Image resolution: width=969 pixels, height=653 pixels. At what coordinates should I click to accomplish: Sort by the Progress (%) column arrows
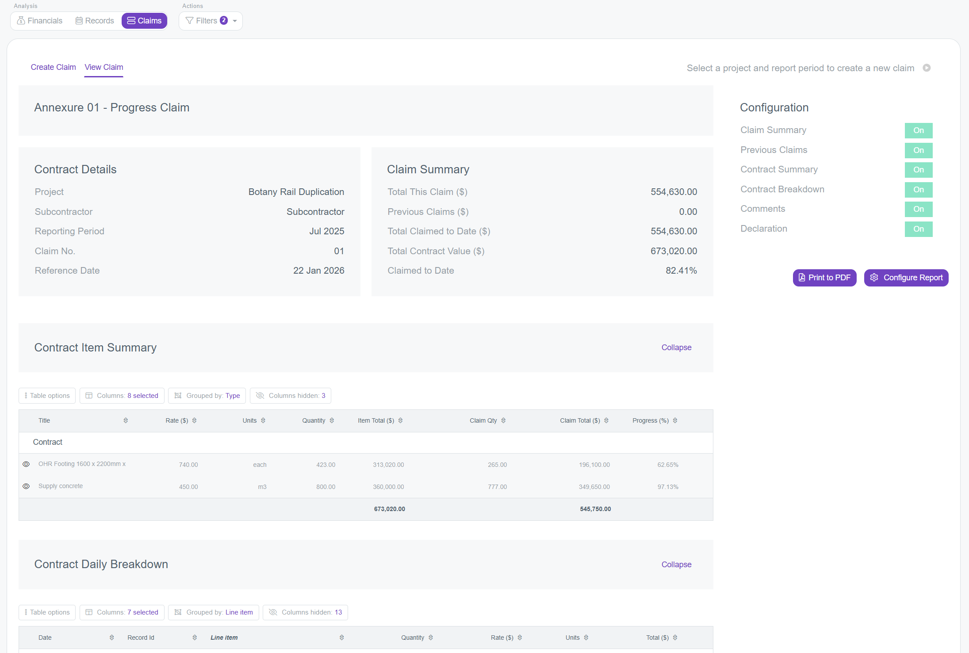675,420
